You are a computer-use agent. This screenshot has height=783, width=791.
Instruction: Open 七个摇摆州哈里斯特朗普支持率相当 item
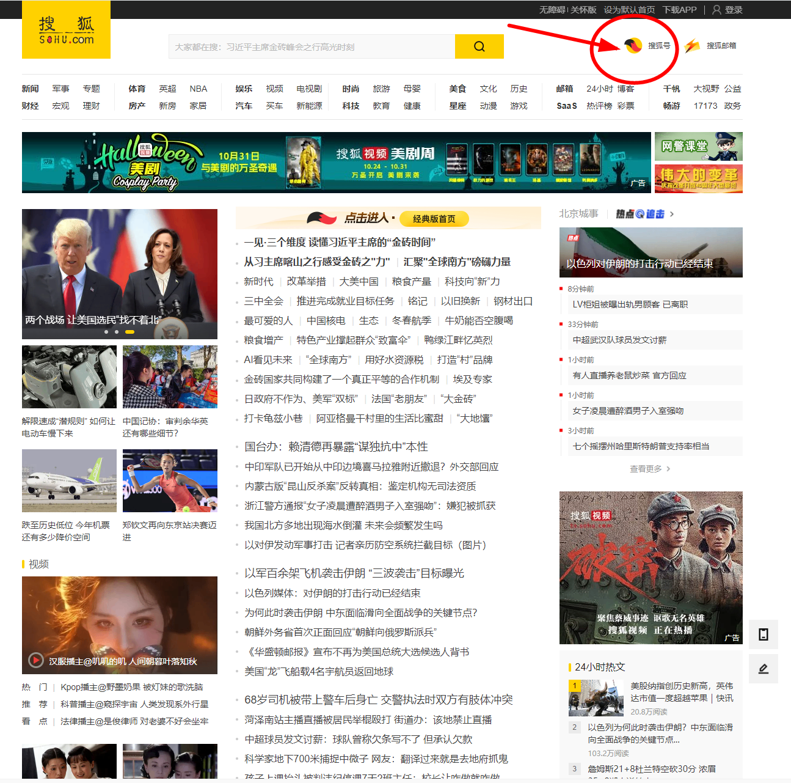pyautogui.click(x=641, y=446)
